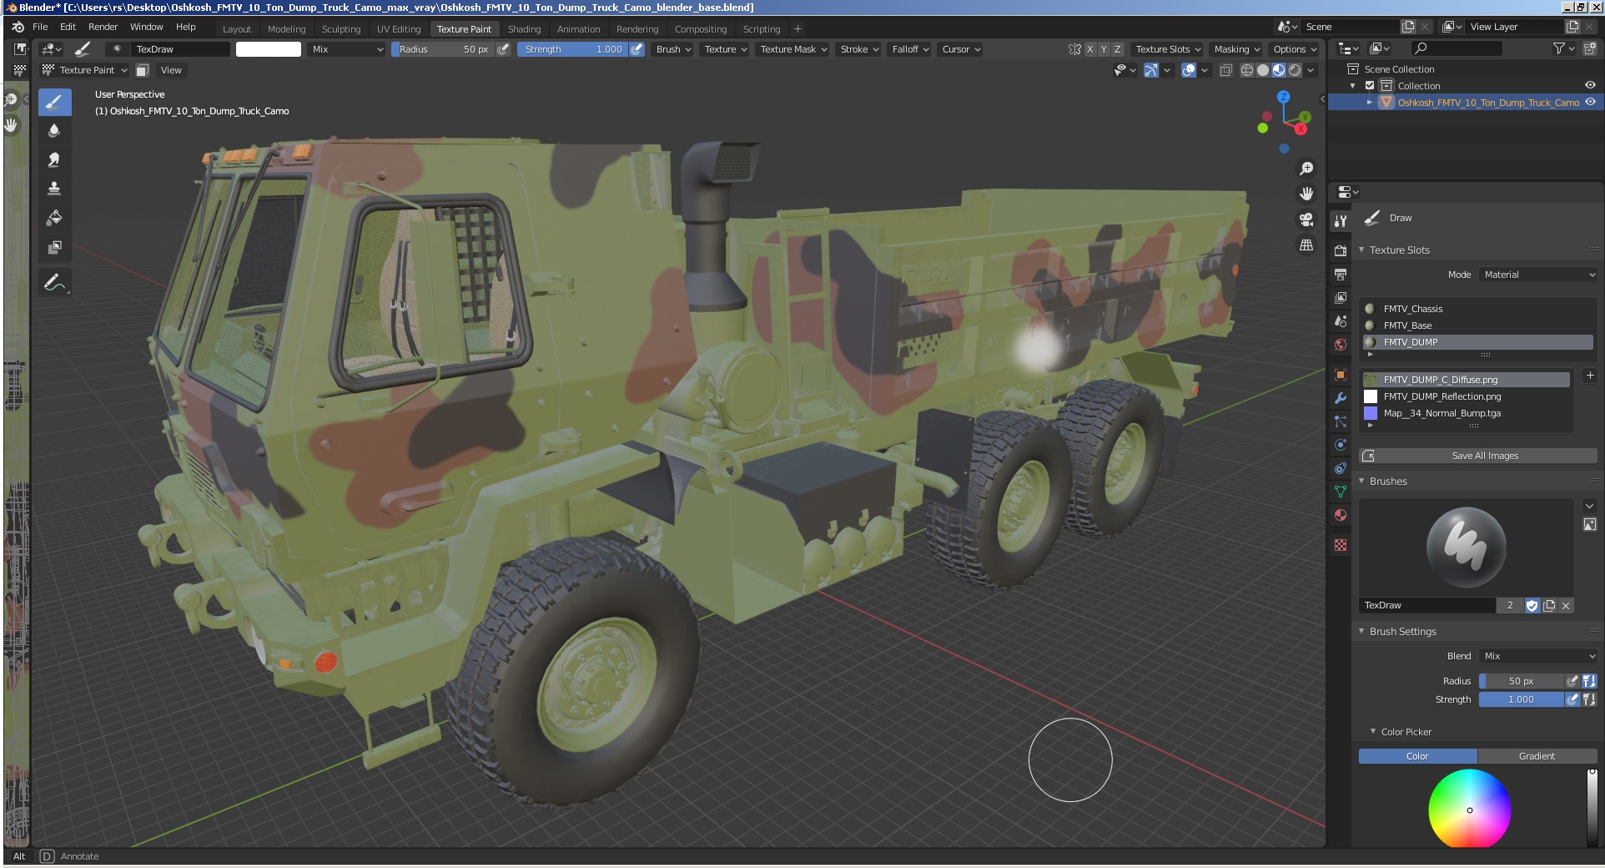Click Save All Images button
Viewport: 1605px width, 868px height.
coord(1478,456)
